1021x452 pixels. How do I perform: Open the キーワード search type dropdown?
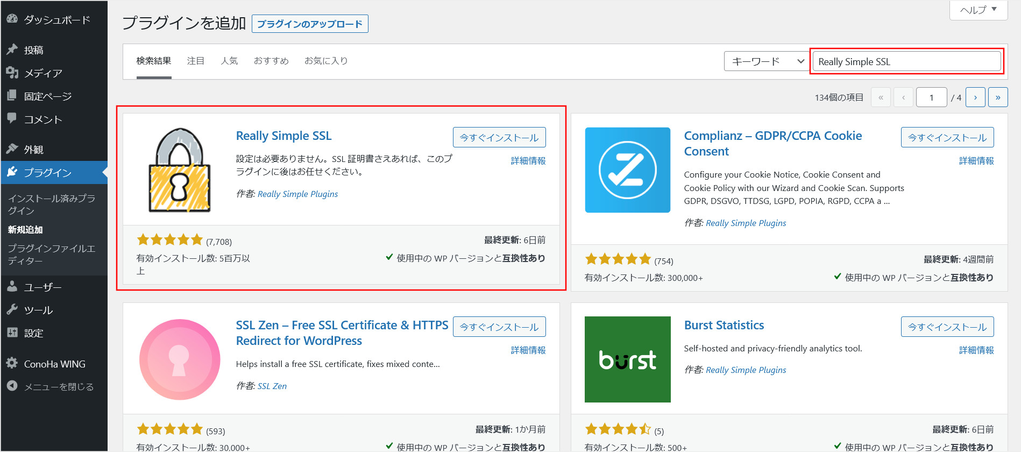pyautogui.click(x=767, y=61)
